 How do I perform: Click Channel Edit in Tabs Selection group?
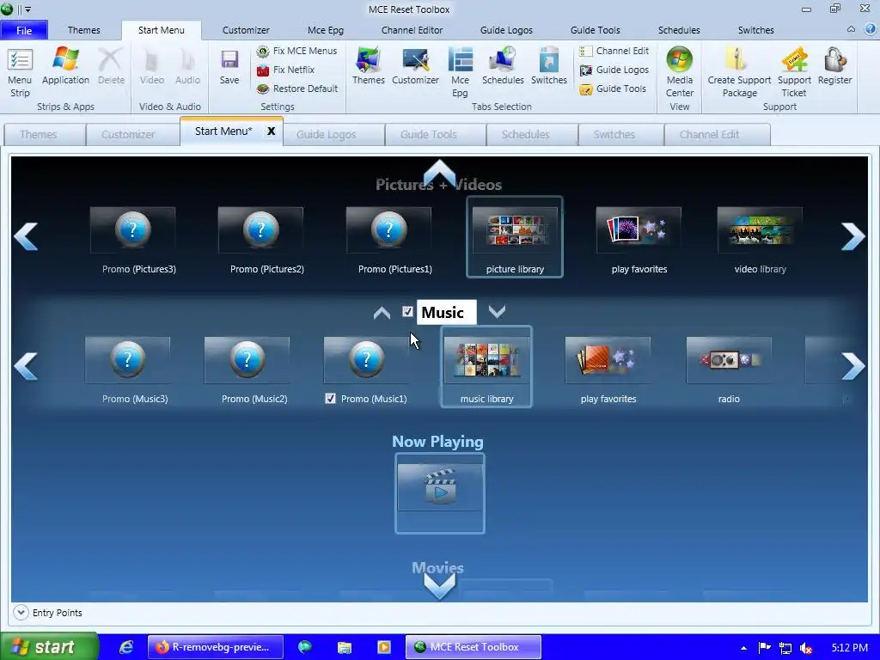point(614,51)
